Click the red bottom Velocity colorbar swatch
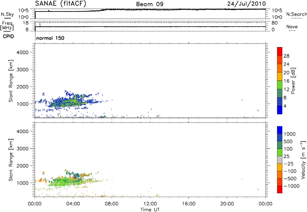Image resolution: width=307 pixels, height=212 pixels. tap(280, 189)
